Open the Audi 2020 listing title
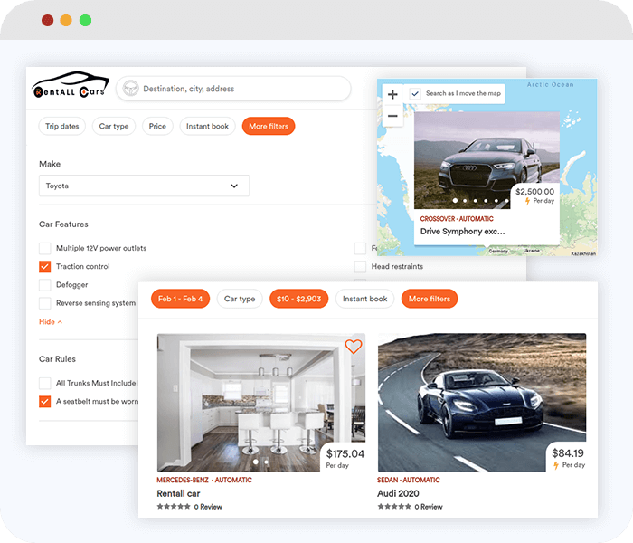633x543 pixels. tap(398, 494)
